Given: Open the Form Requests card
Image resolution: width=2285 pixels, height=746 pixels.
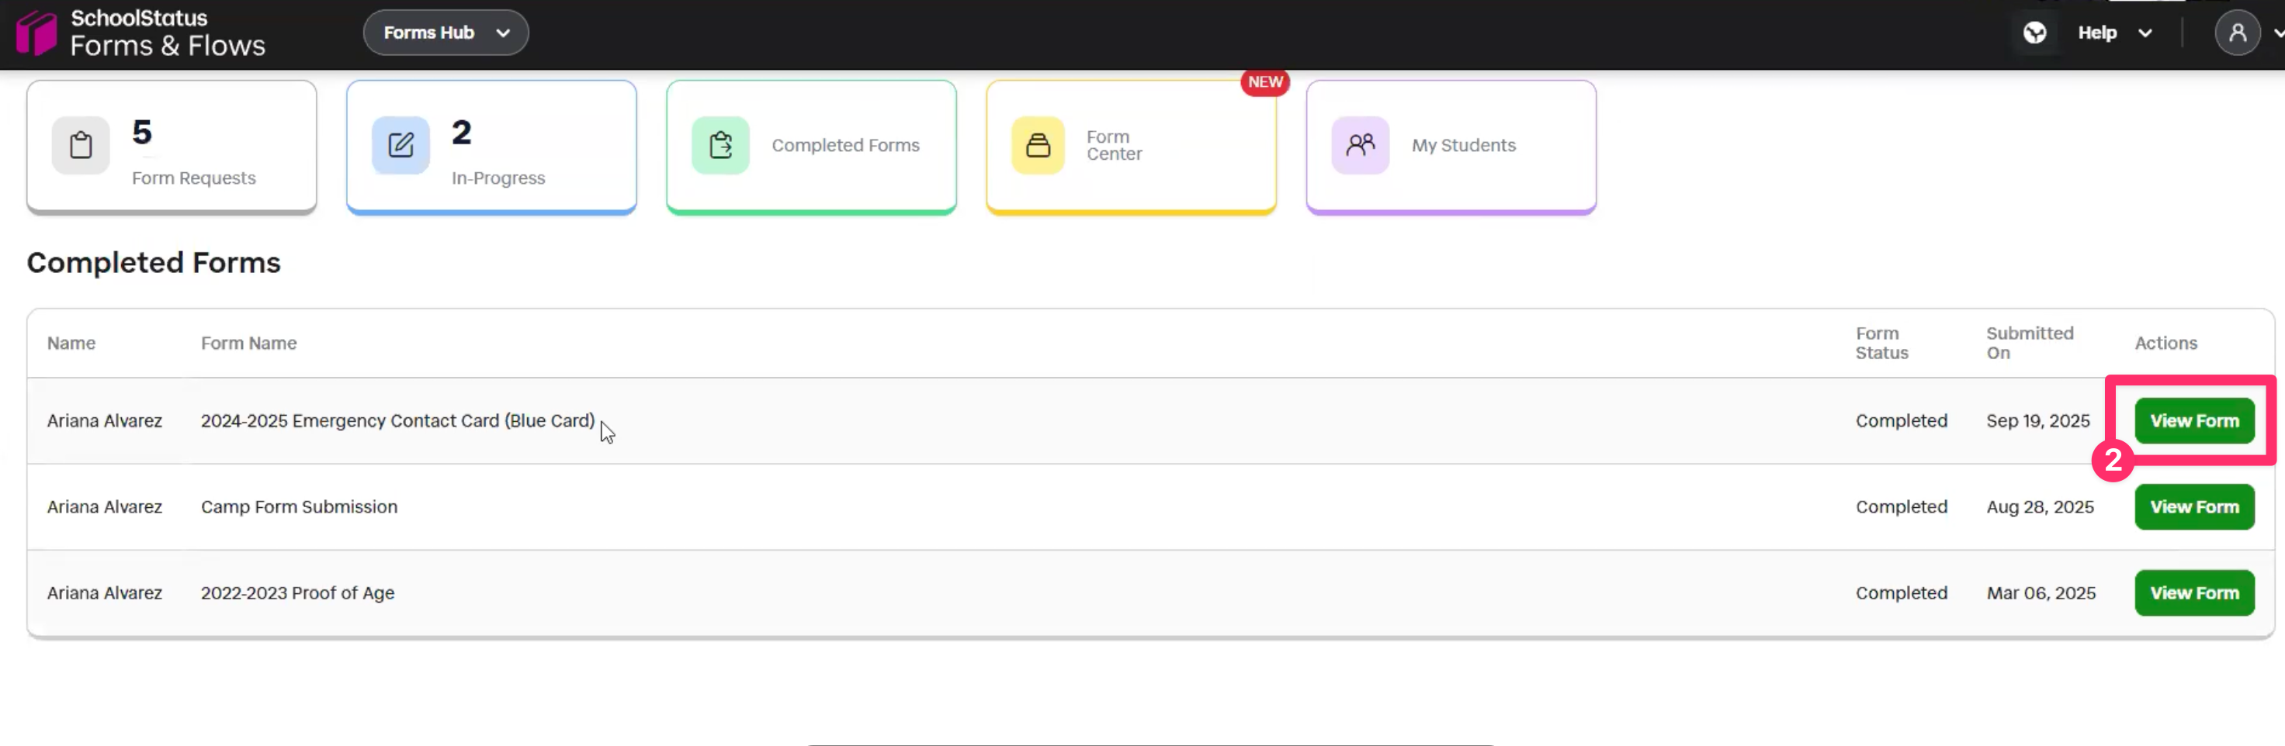Looking at the screenshot, I should point(172,147).
